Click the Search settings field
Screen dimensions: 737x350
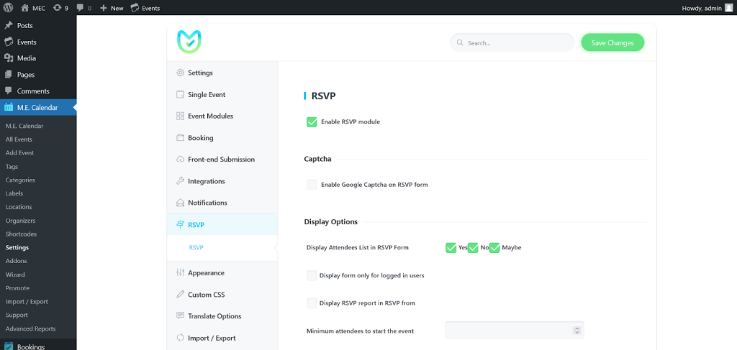click(512, 42)
